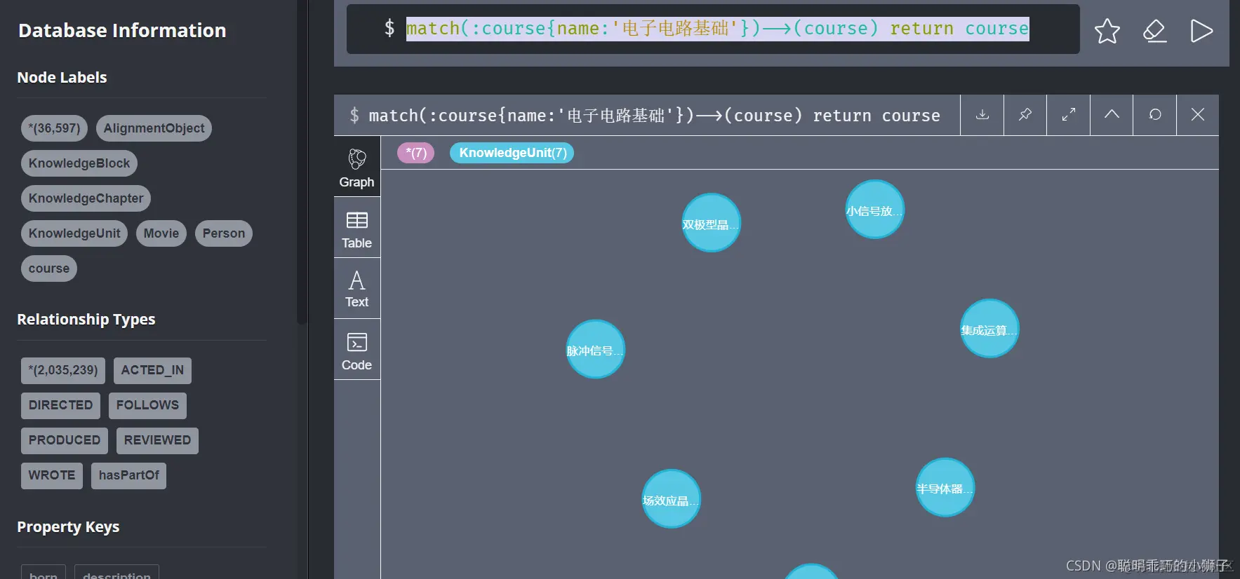1240x579 pixels.
Task: Select the Movie node label
Action: pos(161,233)
